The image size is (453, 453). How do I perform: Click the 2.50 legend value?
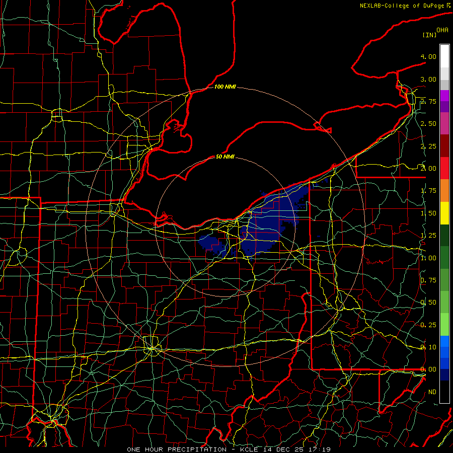point(428,124)
